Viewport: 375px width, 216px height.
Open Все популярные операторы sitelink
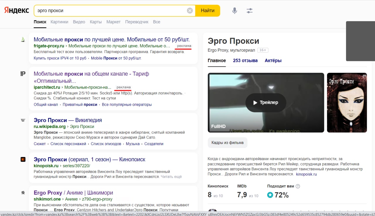coord(127,104)
